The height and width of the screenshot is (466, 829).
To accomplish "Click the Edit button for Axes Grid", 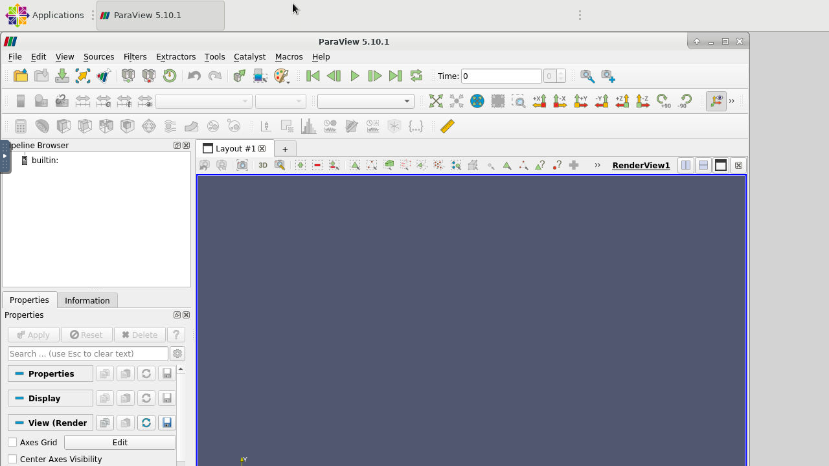I will tap(120, 442).
